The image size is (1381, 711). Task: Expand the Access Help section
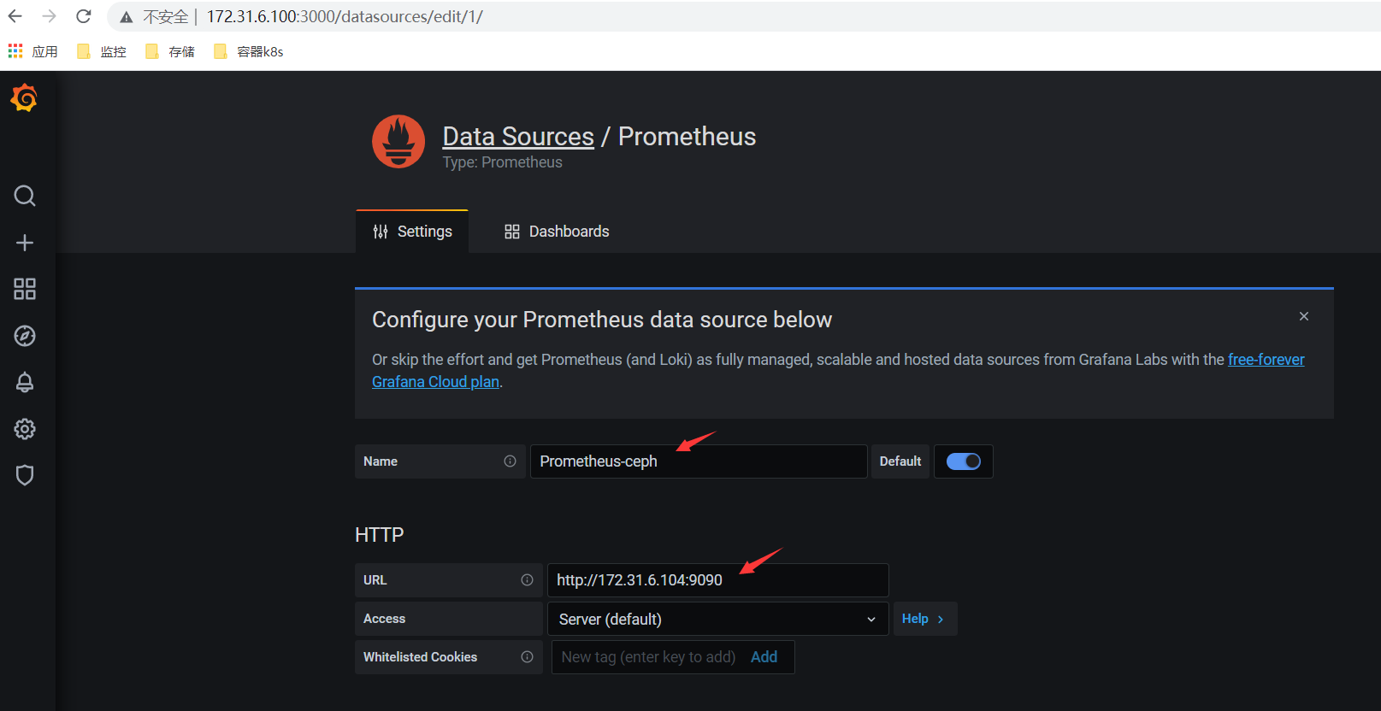coord(924,619)
